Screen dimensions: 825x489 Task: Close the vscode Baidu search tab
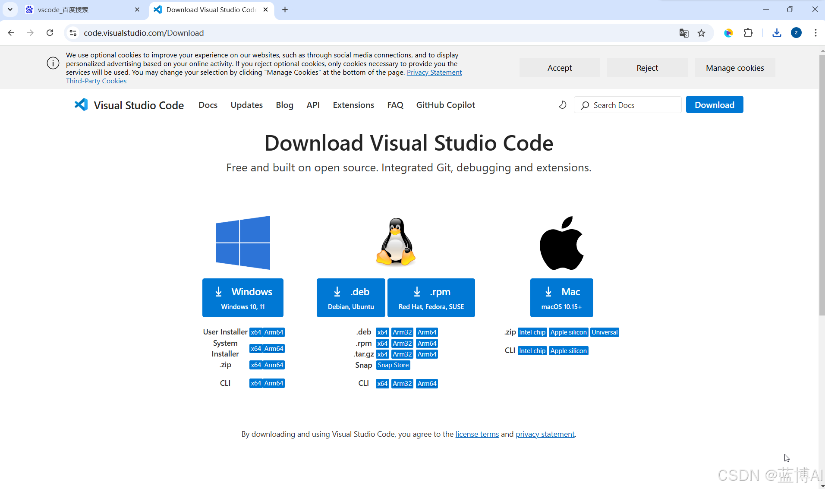pos(137,9)
